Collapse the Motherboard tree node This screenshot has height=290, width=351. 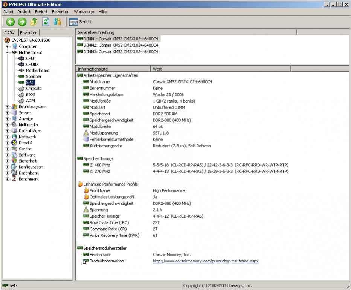[x=8, y=52]
